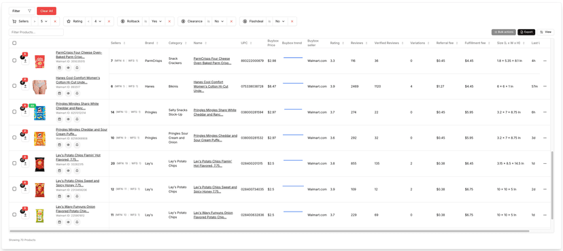Click the eye icon under Lay's Flamin' Hot chips
Viewport: 563px width, 251px height.
click(x=68, y=171)
